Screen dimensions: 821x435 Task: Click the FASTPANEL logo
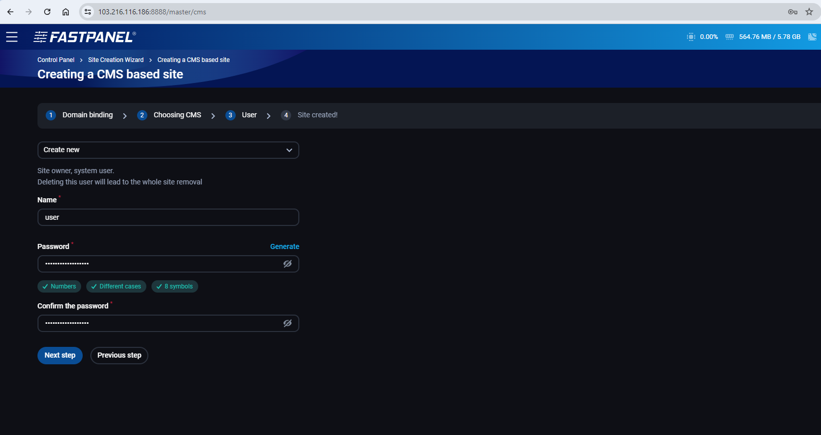pos(85,37)
